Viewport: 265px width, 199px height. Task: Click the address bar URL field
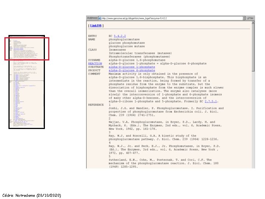click(171, 18)
